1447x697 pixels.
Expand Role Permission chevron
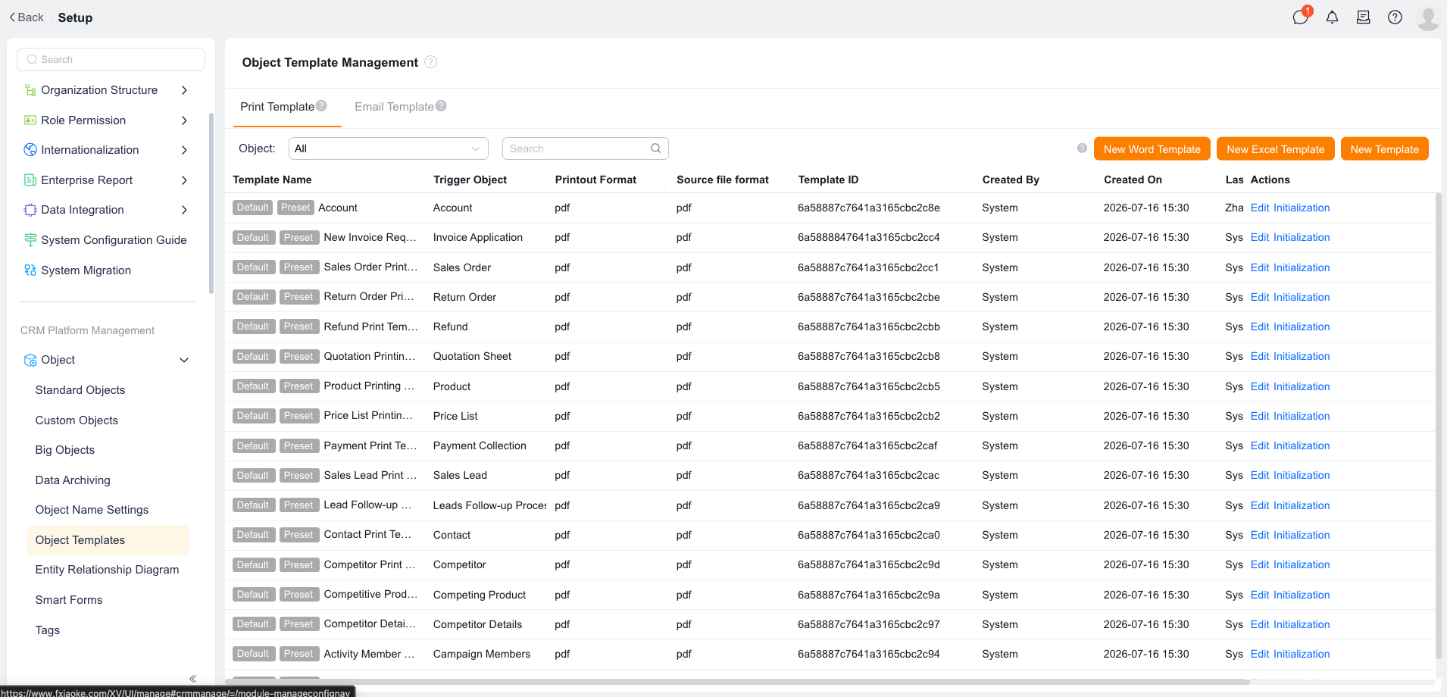(184, 120)
